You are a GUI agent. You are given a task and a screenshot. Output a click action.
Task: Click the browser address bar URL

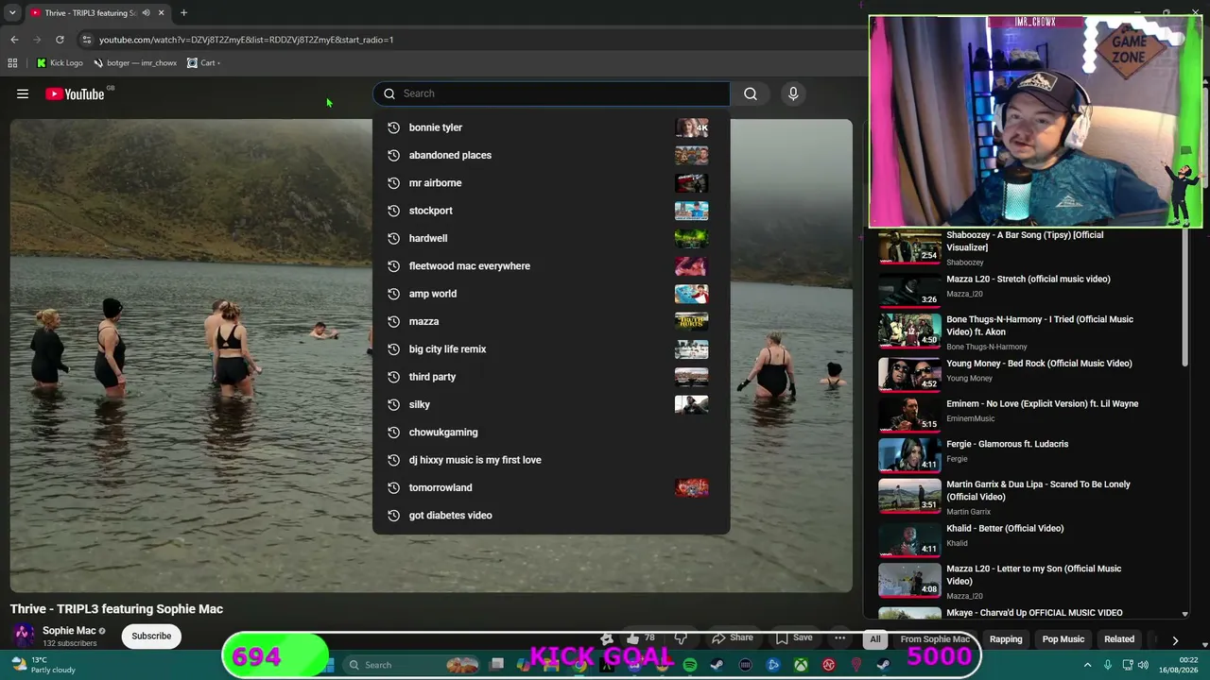[x=246, y=40]
